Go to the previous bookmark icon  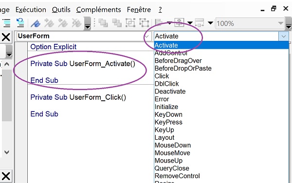[63, 23]
